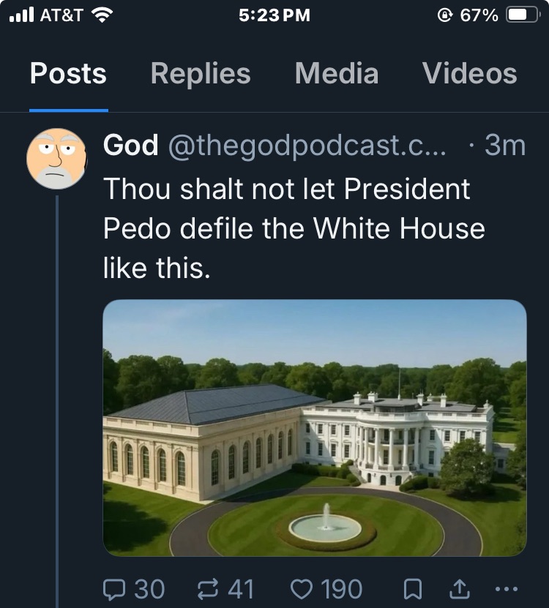
Task: Open the three-dot more options menu
Action: coord(507,588)
